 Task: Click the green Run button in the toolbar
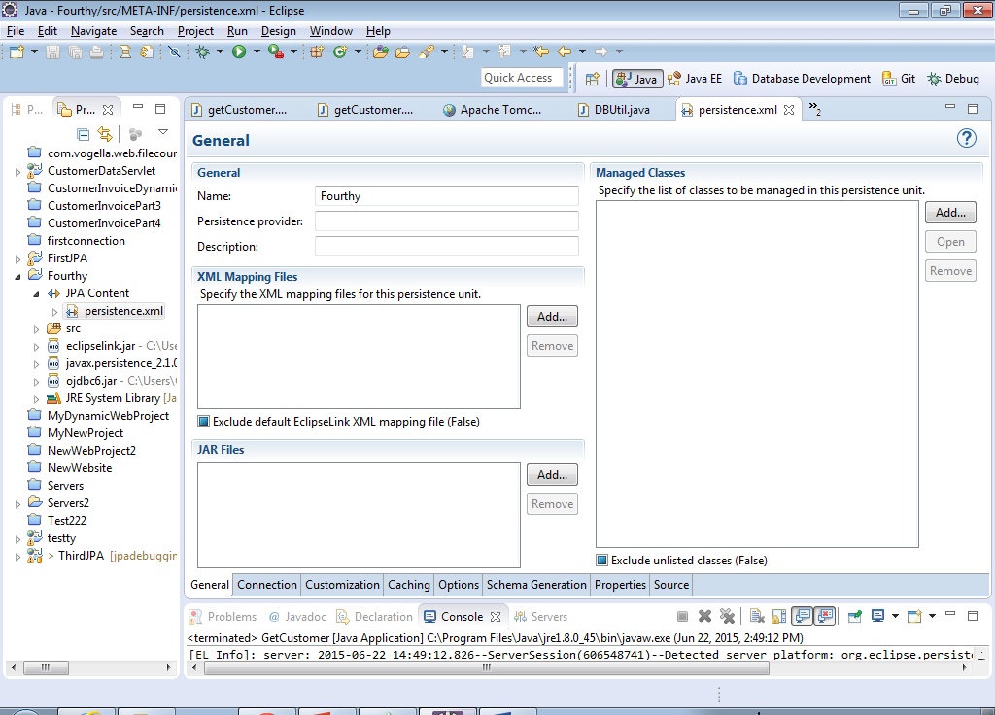coord(239,51)
